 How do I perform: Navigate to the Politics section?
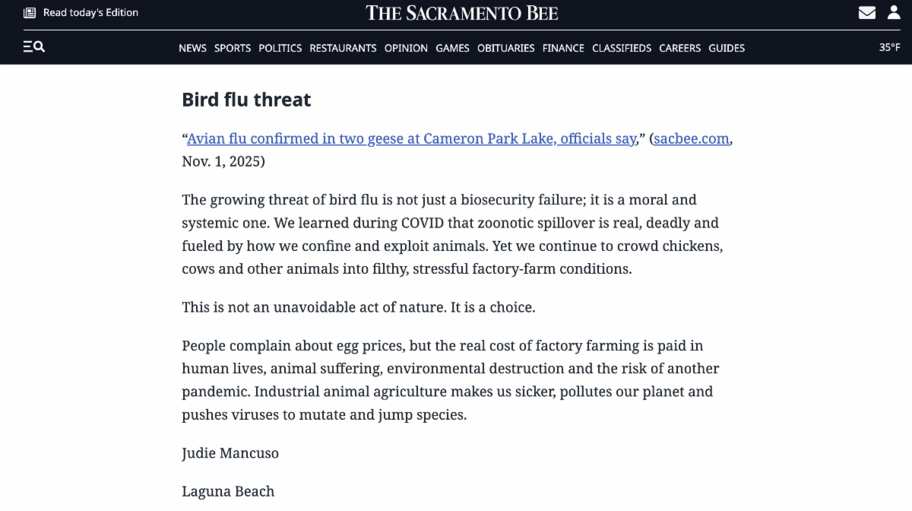coord(280,48)
